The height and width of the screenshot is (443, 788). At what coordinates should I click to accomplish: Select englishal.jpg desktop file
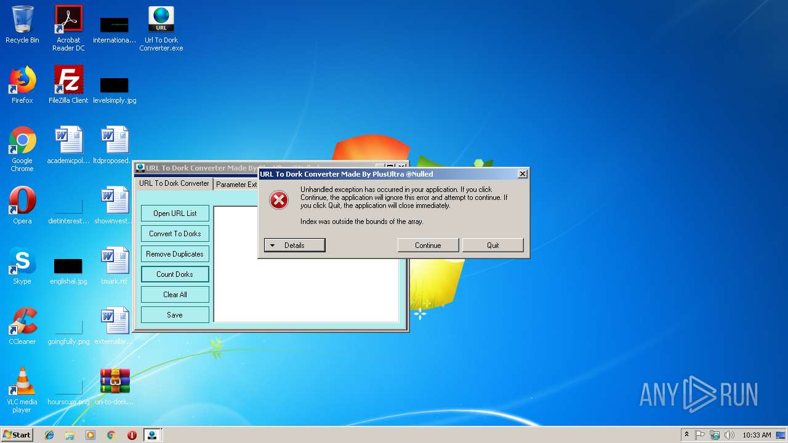pyautogui.click(x=68, y=271)
